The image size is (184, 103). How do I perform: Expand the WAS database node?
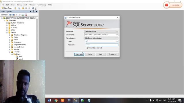[x=7, y=30]
